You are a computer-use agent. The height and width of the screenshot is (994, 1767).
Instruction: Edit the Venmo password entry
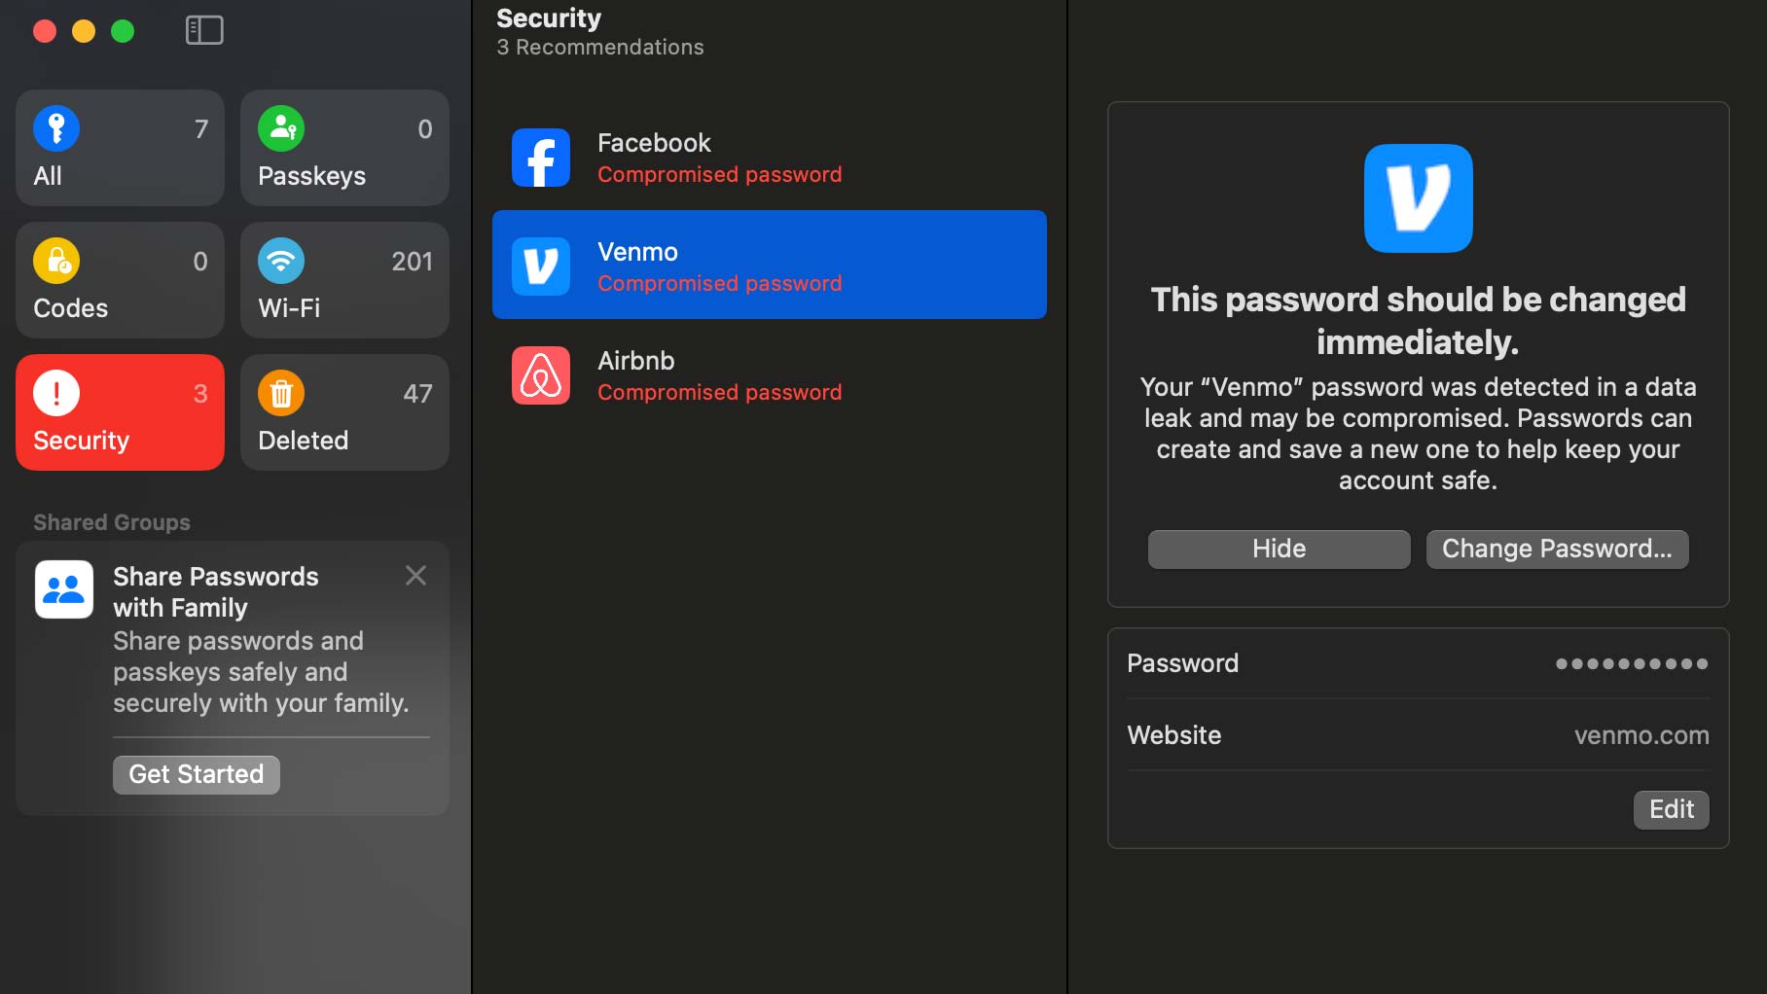pos(1671,810)
